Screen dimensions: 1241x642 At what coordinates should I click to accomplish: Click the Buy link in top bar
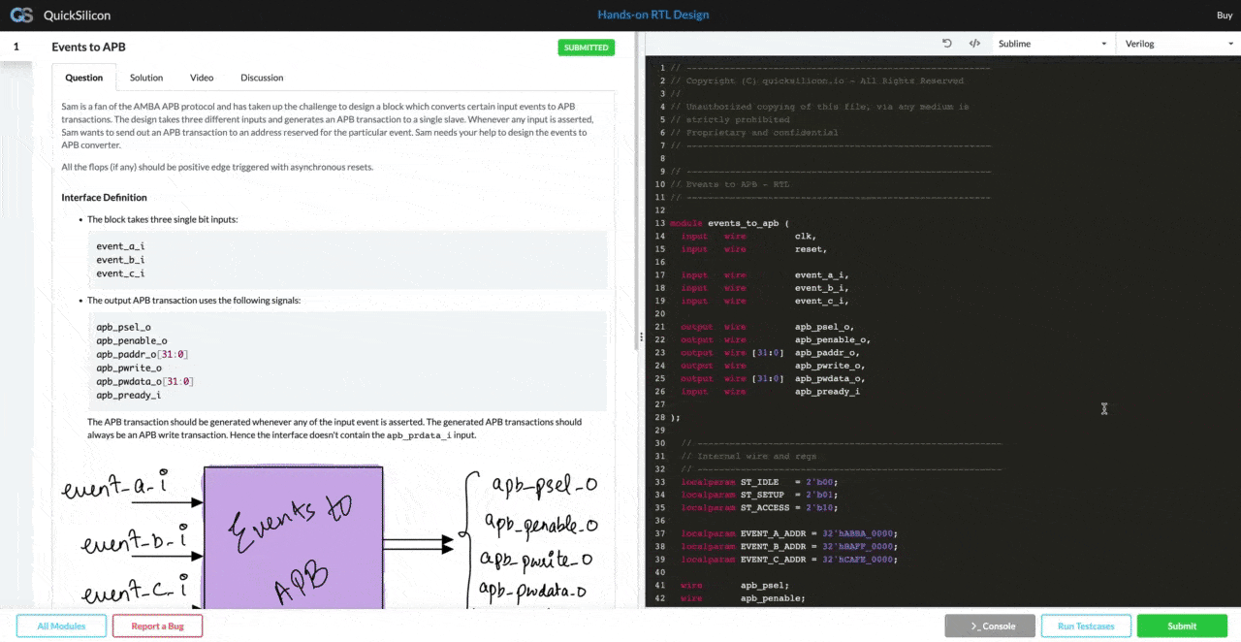1224,15
